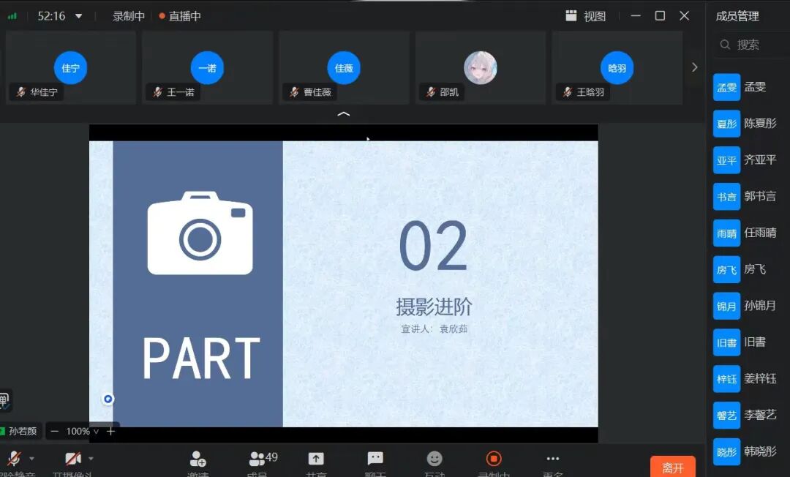The width and height of the screenshot is (790, 477).
Task: Click in the 搜索 member search field
Action: pyautogui.click(x=750, y=45)
